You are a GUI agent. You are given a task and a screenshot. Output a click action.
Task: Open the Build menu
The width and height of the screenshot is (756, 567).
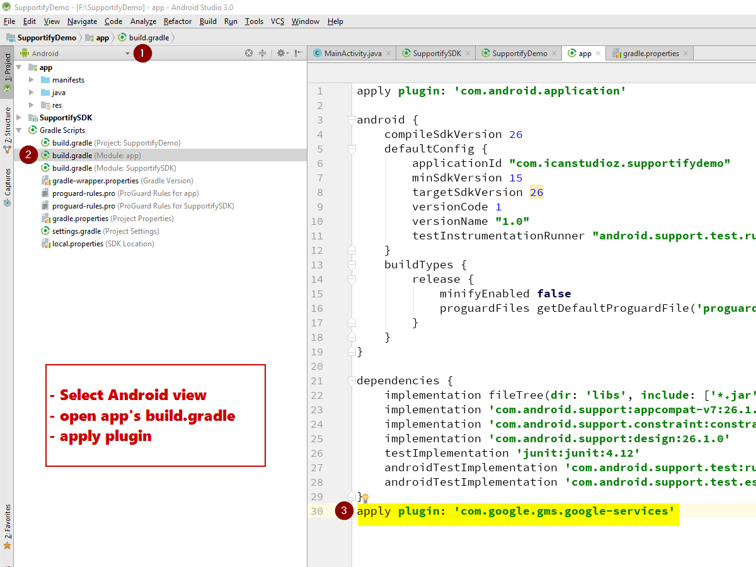click(208, 21)
